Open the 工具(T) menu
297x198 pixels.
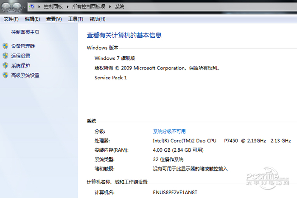tap(76, 19)
